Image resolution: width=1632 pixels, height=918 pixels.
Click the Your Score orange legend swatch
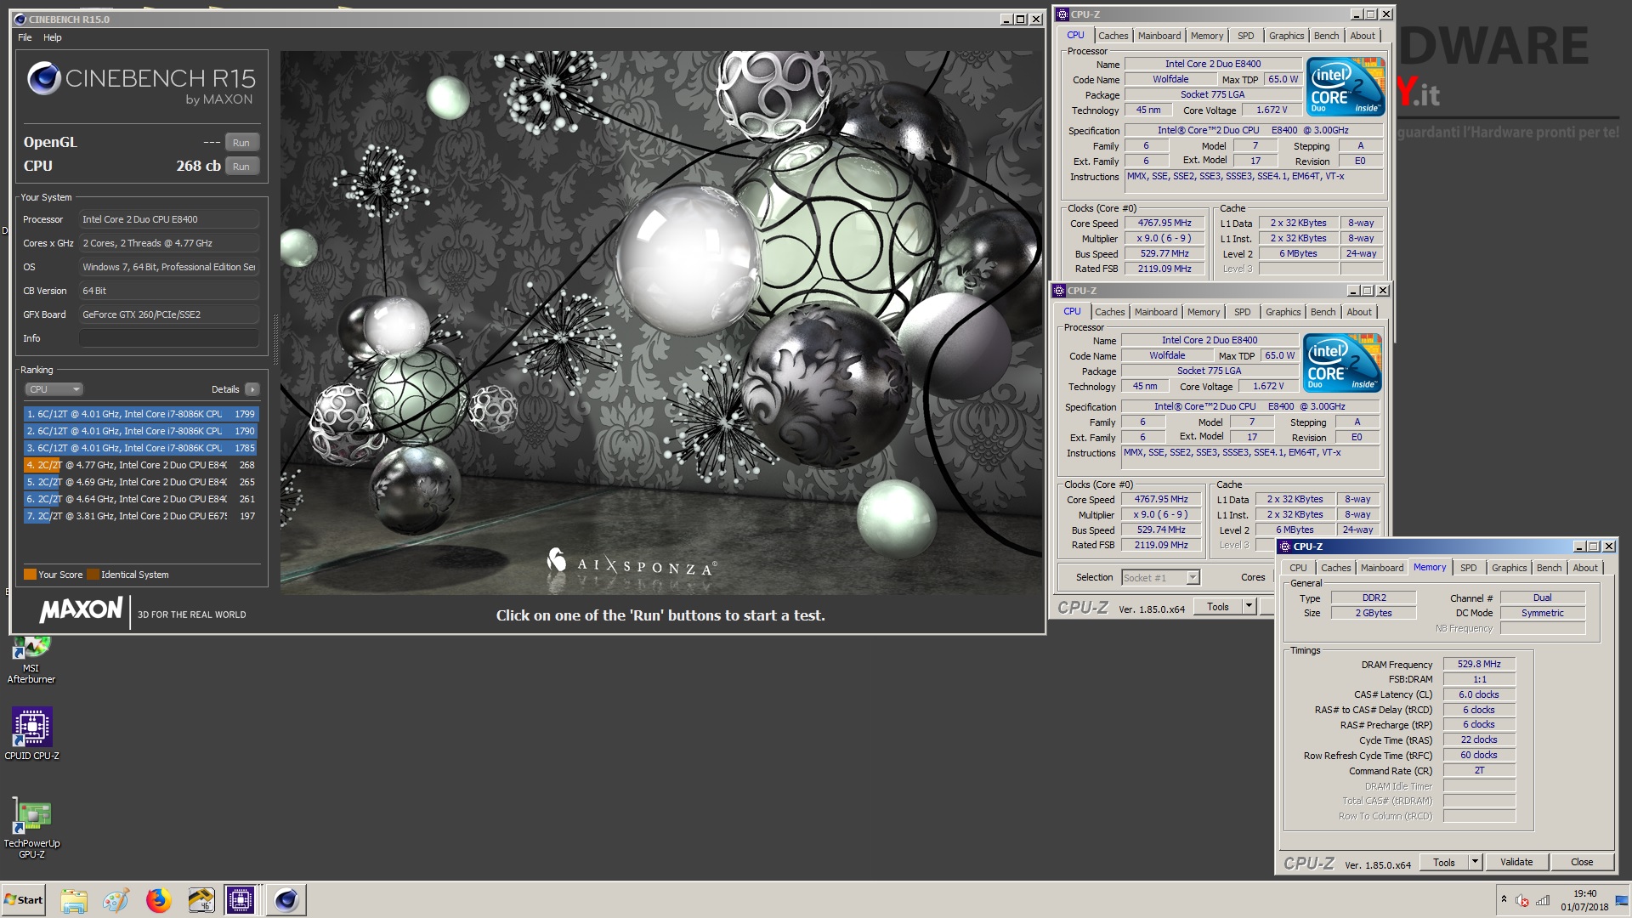30,575
